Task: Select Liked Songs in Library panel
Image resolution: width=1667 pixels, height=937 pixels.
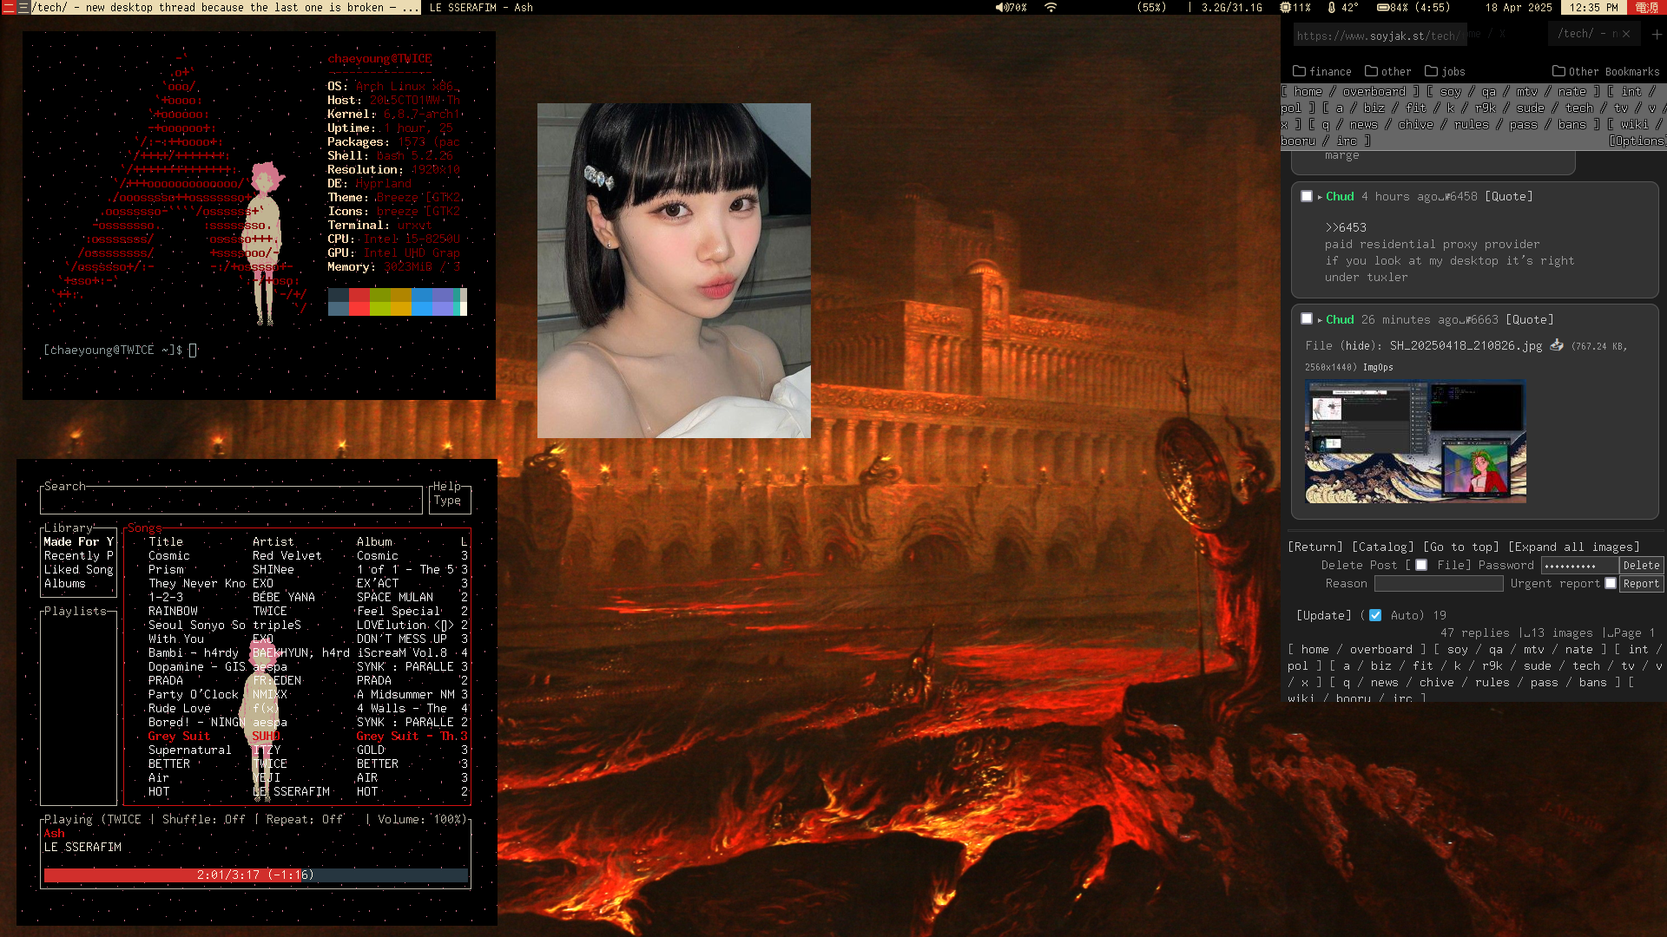Action: tap(78, 569)
